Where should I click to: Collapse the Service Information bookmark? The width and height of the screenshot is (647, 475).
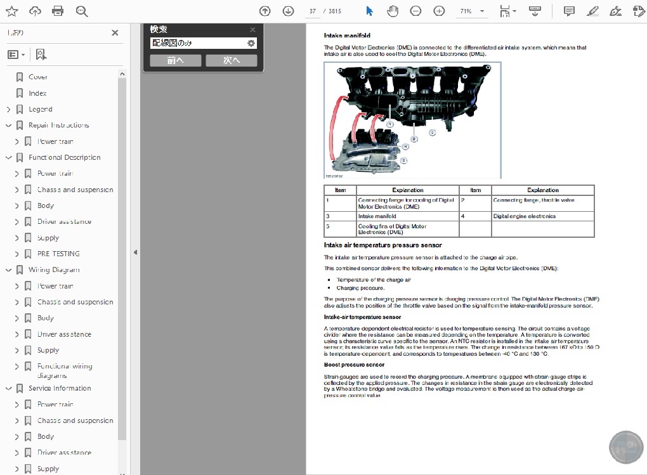click(x=8, y=388)
